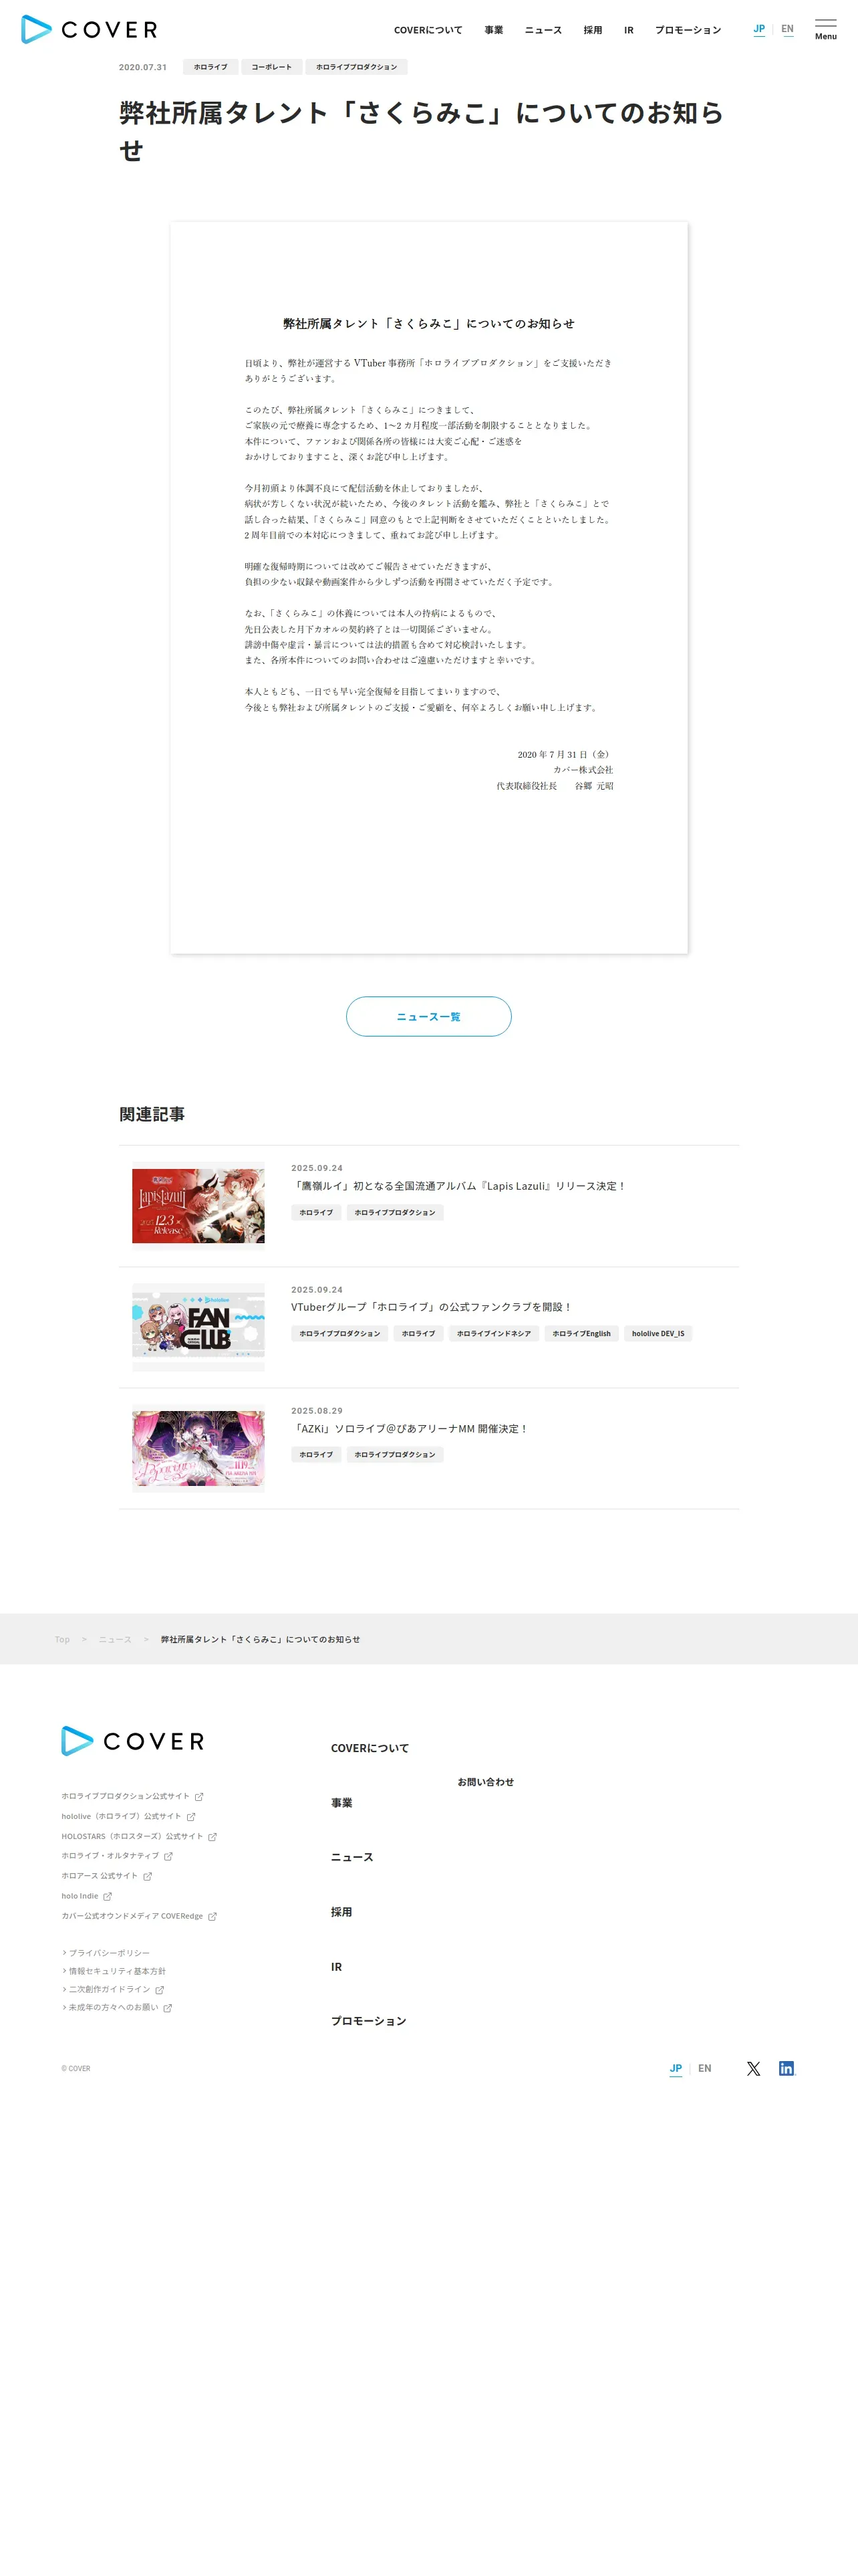Open ホロライブプロダクション公式サイト footer link

[132, 1796]
